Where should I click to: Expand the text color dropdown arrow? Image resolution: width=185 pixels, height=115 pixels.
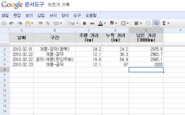click(x=105, y=23)
